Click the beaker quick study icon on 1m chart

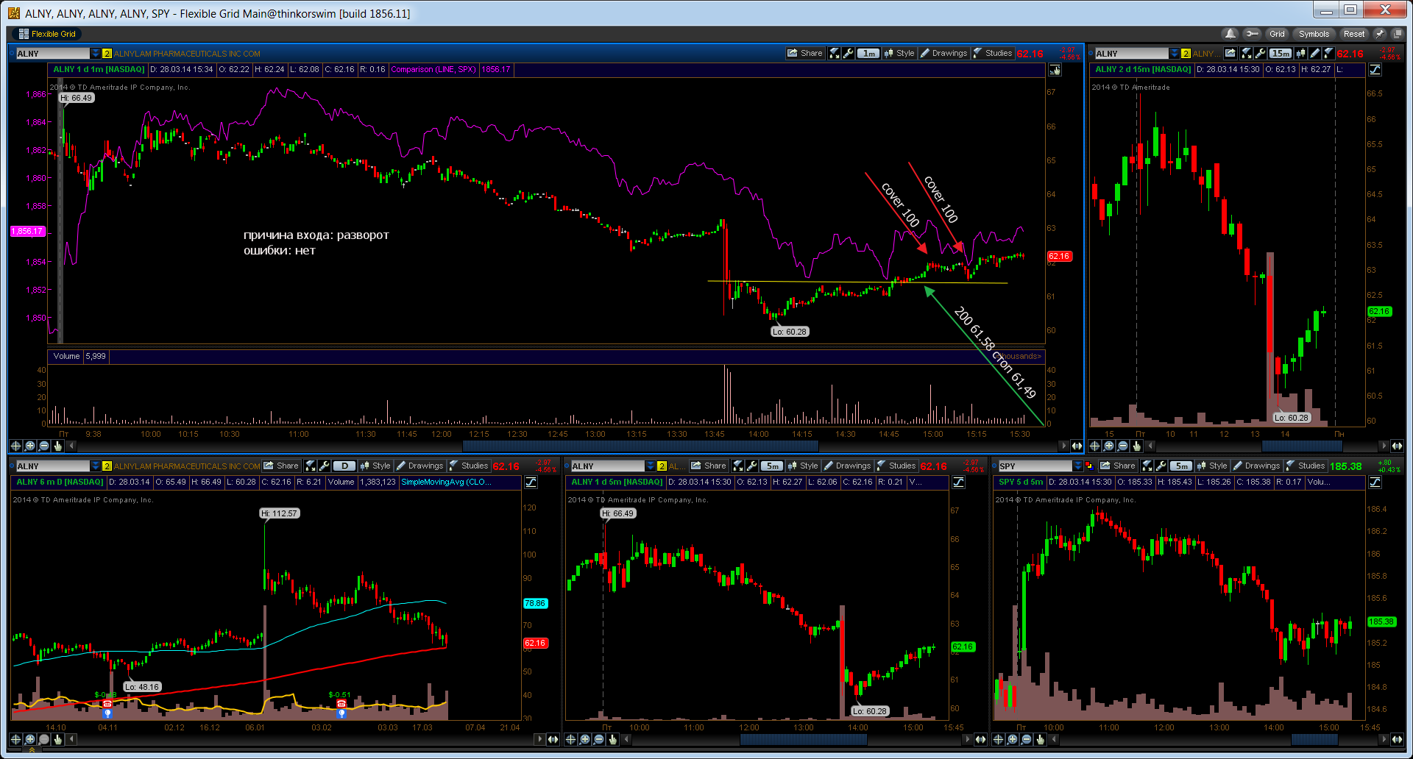(835, 53)
